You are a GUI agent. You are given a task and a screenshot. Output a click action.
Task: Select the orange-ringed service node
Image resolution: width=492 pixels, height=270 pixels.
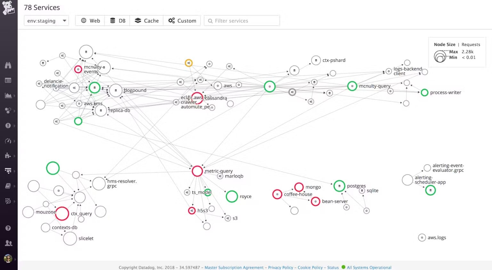point(189,63)
